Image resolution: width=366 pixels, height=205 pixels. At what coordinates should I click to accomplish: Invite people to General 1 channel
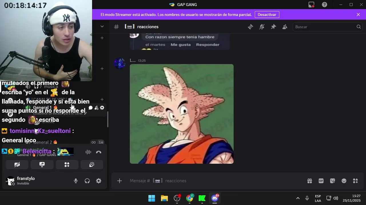point(96,108)
